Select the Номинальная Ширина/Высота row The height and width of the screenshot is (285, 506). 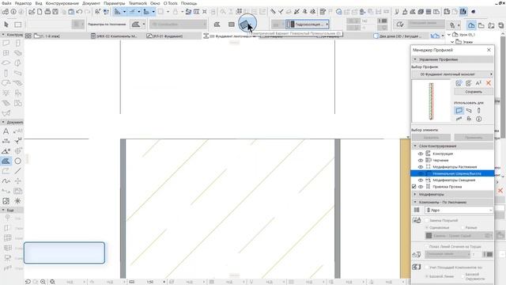tap(452, 173)
